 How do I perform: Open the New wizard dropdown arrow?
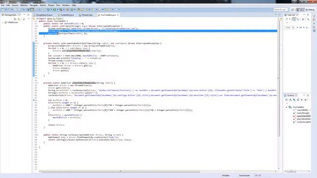pos(6,9)
